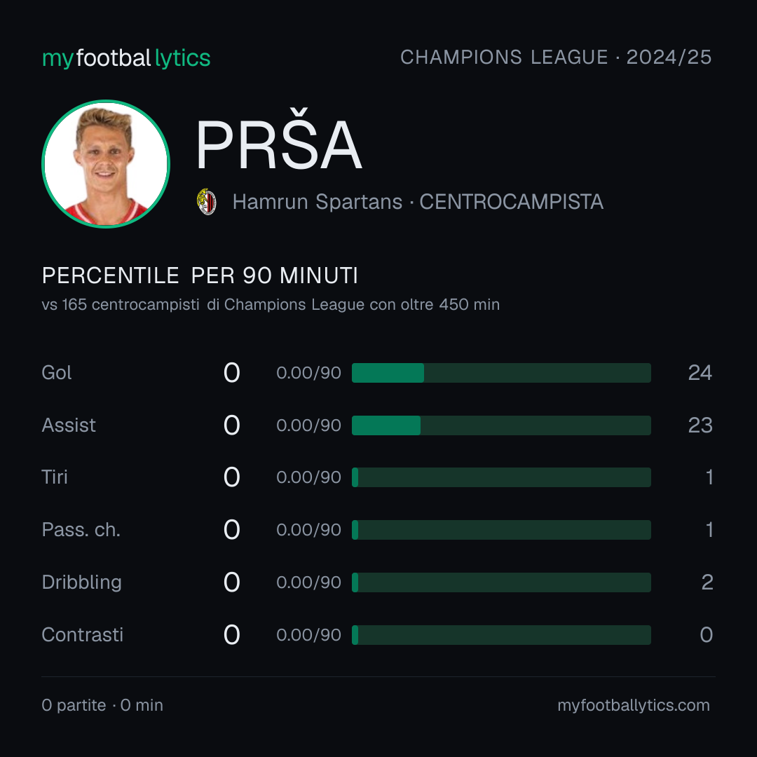757x757 pixels.
Task: Click the Contrasti percentile bar
Action: [501, 635]
